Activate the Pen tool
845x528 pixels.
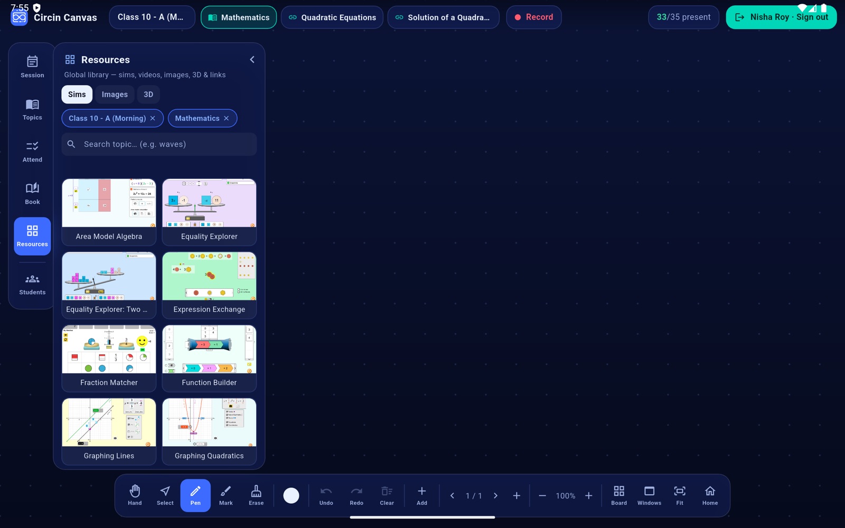tap(195, 495)
